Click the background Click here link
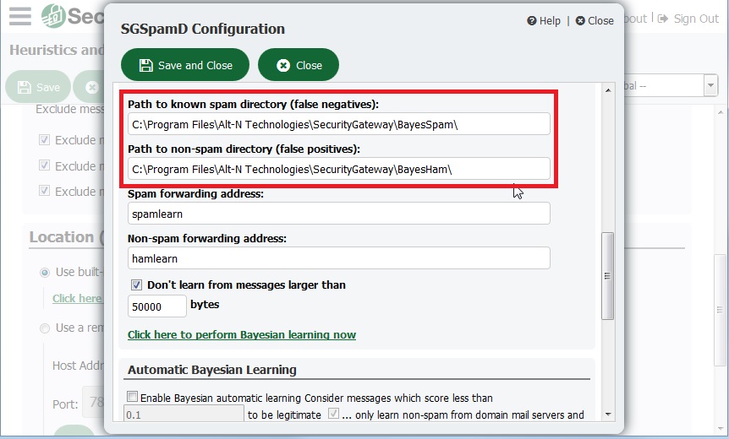Screen dimensions: 729x439 (77, 298)
